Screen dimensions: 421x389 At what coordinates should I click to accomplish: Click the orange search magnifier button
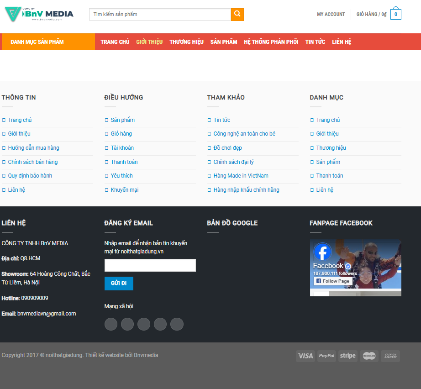(237, 14)
